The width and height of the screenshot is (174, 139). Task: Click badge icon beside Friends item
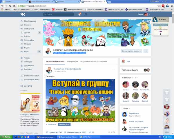click(39, 33)
